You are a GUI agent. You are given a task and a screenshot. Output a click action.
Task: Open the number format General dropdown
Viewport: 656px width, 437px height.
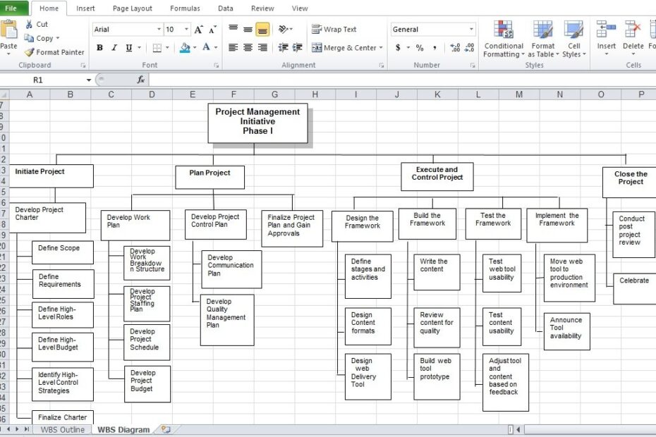click(x=471, y=29)
